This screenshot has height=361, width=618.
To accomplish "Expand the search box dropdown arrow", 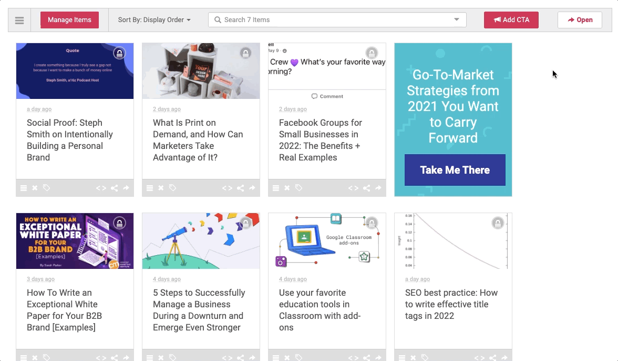I will click(x=456, y=19).
